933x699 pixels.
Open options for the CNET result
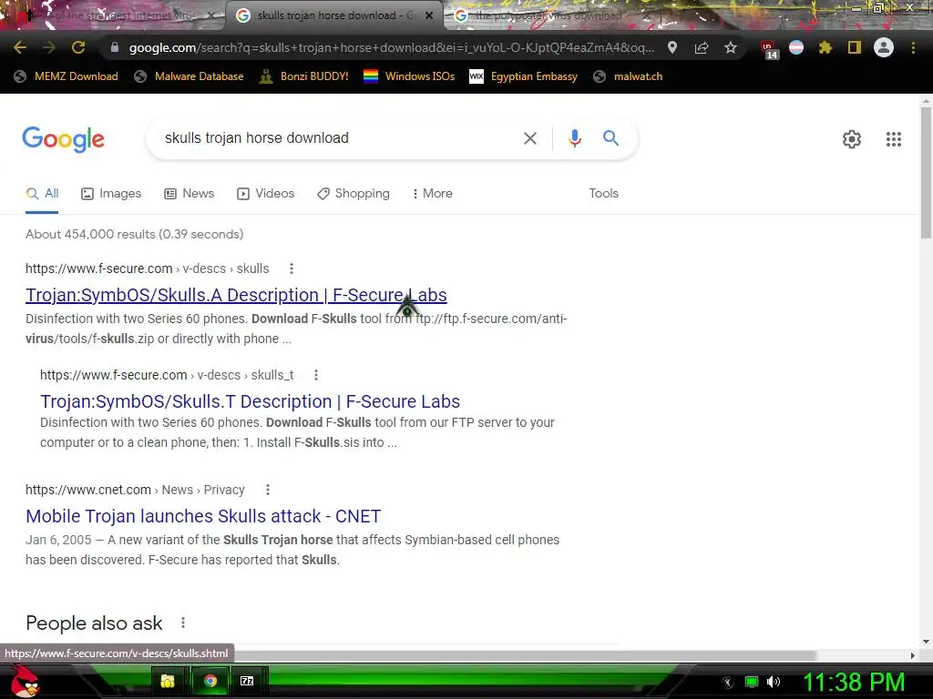(268, 490)
